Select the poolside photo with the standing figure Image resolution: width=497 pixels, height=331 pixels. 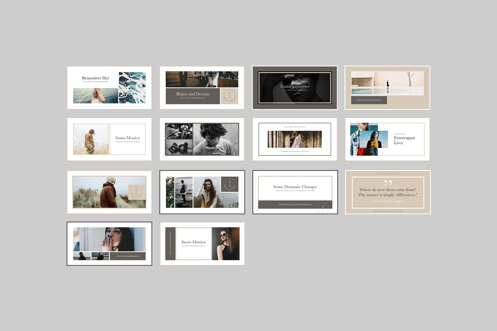387,83
